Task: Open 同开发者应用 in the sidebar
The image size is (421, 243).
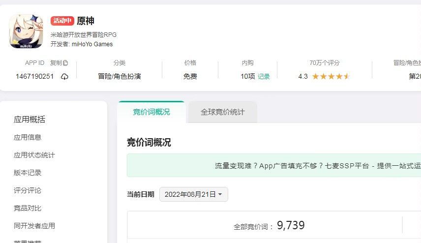Action: pyautogui.click(x=34, y=226)
